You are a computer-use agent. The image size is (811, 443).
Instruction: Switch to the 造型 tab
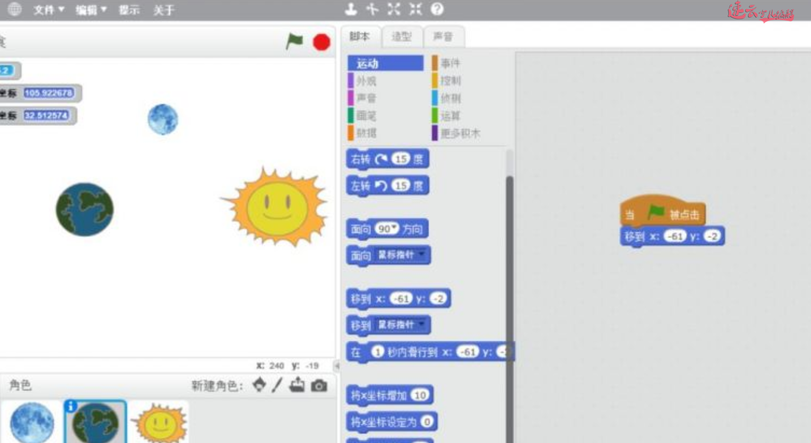tap(401, 36)
